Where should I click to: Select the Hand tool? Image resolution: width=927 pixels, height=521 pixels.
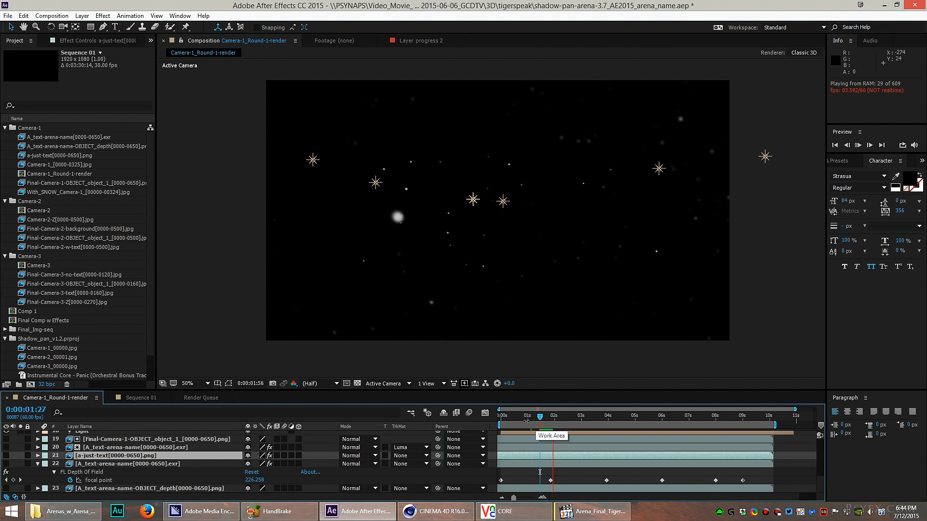[x=24, y=27]
